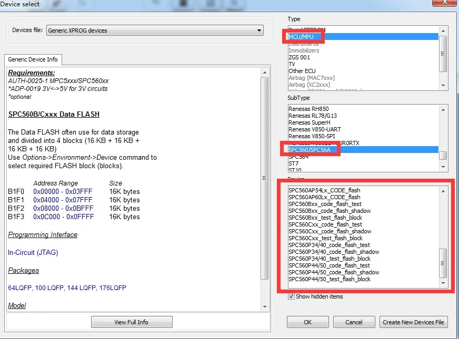This screenshot has width=459, height=339.
Task: Click info panel scroll down arrow
Action: [265, 306]
